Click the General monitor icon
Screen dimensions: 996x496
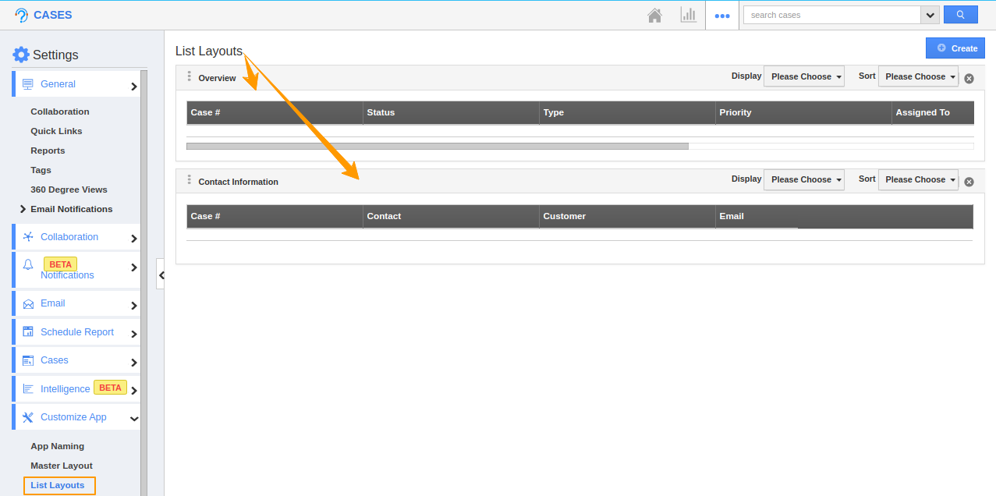click(28, 84)
